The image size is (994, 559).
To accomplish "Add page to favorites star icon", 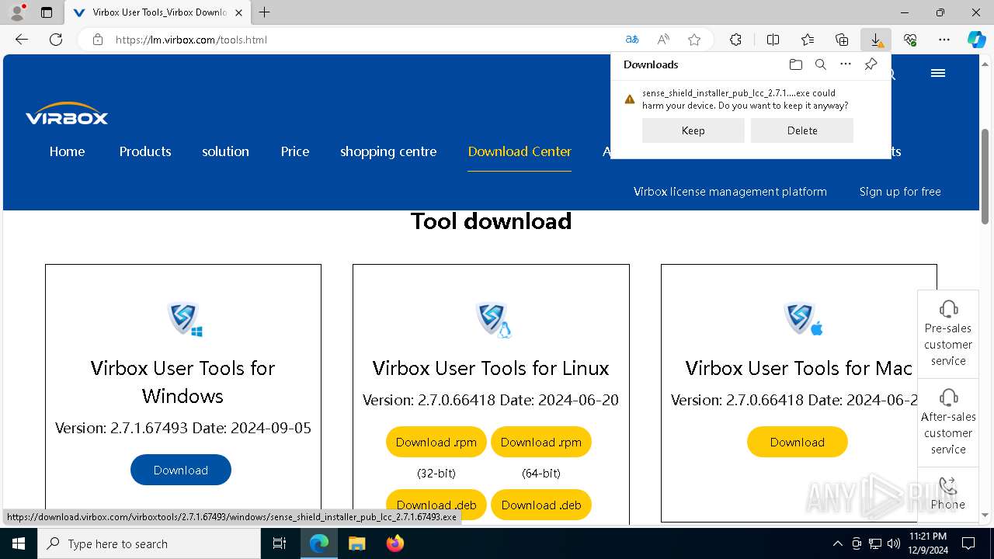I will coord(694,40).
